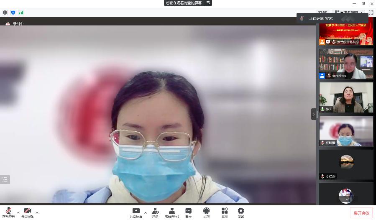Expand video options arrow beside camera
This screenshot has height=220, width=376.
[37, 212]
